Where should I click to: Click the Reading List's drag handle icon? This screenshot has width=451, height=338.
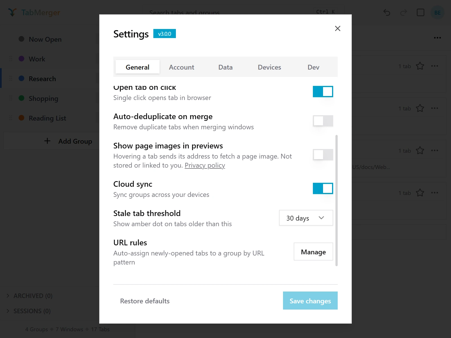point(11,118)
